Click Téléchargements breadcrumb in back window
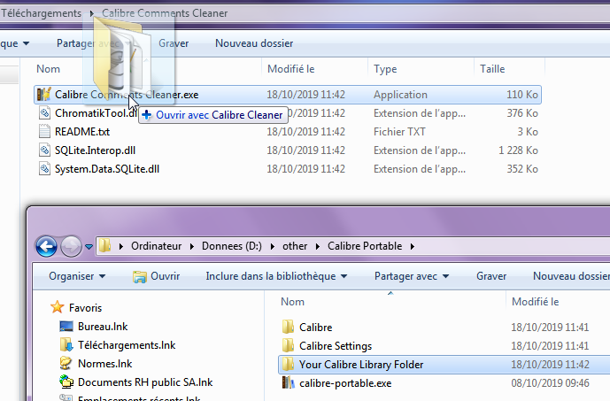The height and width of the screenshot is (401, 610). (42, 13)
